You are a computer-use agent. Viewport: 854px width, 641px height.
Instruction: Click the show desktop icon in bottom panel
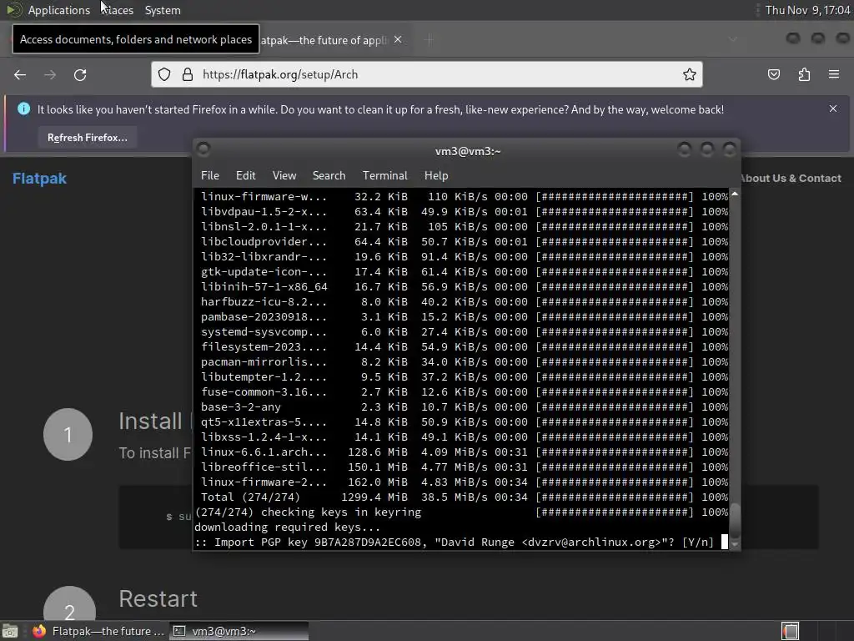[10, 631]
